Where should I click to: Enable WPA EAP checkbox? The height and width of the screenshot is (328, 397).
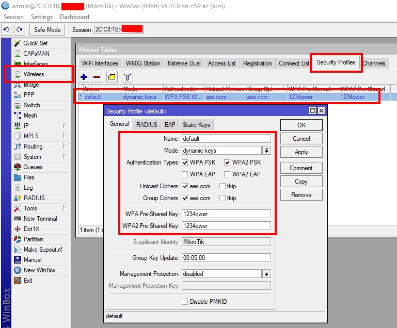185,174
